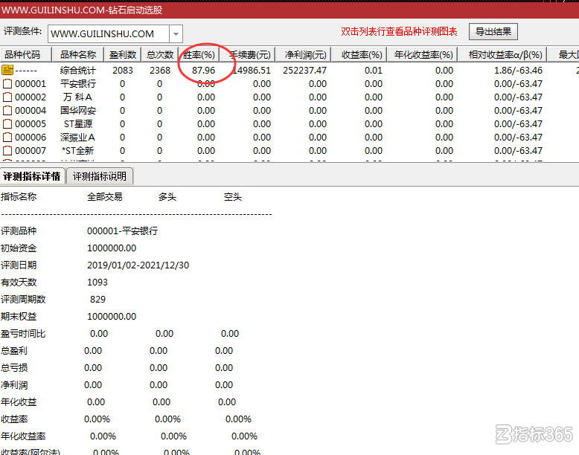Switch to the 评测指标详情 tab
The height and width of the screenshot is (455, 579).
(32, 176)
